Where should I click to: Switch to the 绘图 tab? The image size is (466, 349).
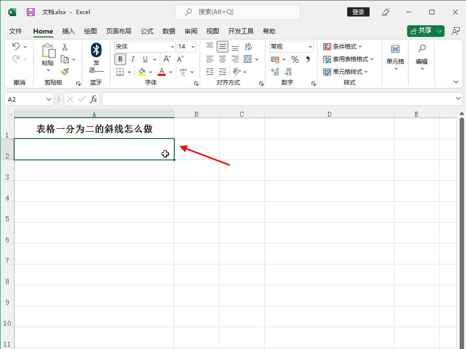tap(91, 31)
